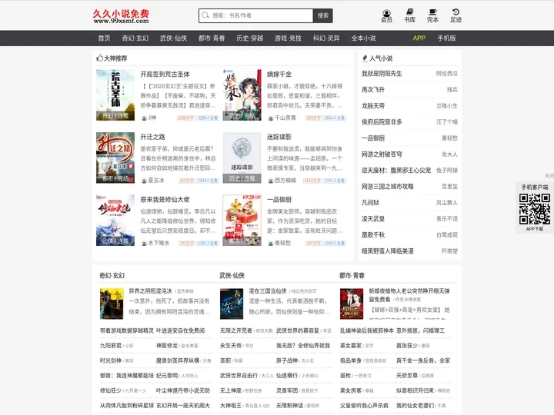Click the 搜索 search button
The width and height of the screenshot is (554, 415).
pos(323,15)
